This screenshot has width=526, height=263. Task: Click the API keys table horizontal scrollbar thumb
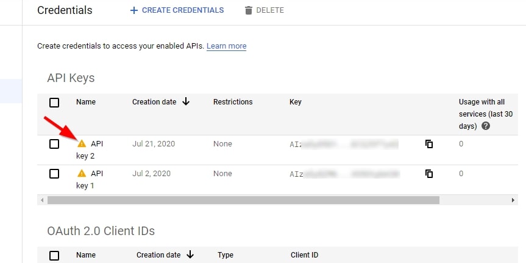[244, 200]
